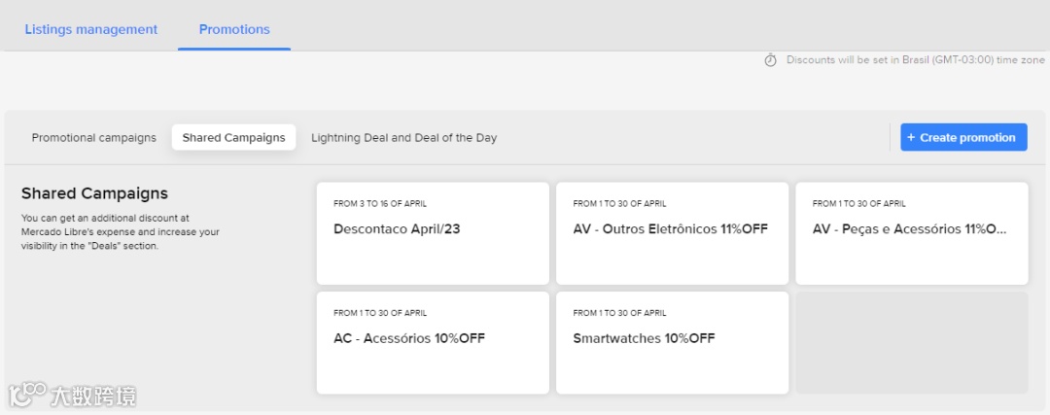Open the Descontaco April/23 campaign card
The height and width of the screenshot is (415, 1050).
tap(433, 233)
